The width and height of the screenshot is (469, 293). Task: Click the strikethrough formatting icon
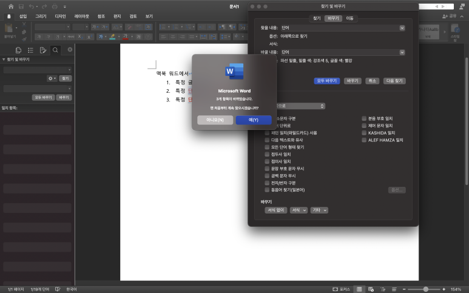[71, 36]
